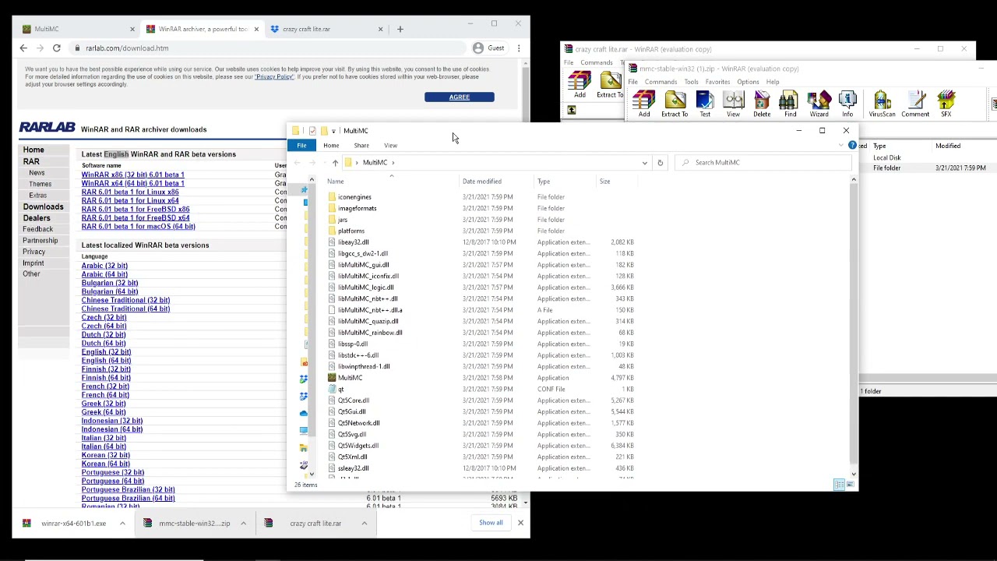Expand the Explorer ribbon with chevron
The image size is (997, 561).
click(x=842, y=146)
